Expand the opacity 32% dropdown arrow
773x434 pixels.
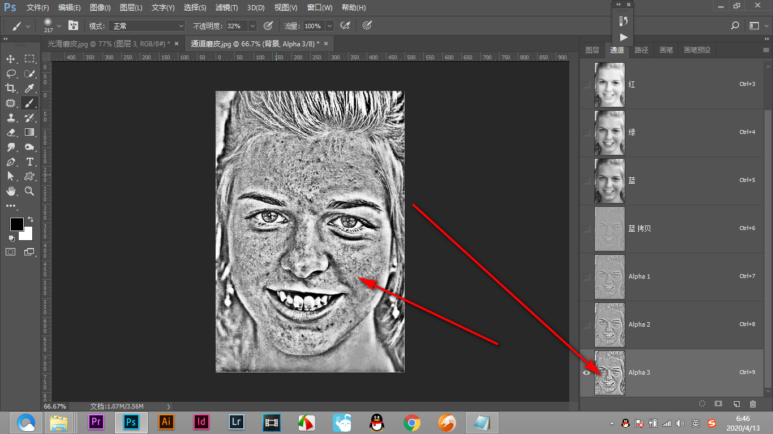(252, 26)
